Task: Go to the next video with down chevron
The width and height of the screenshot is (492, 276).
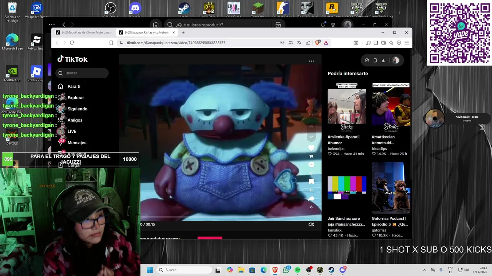Action: (x=311, y=137)
